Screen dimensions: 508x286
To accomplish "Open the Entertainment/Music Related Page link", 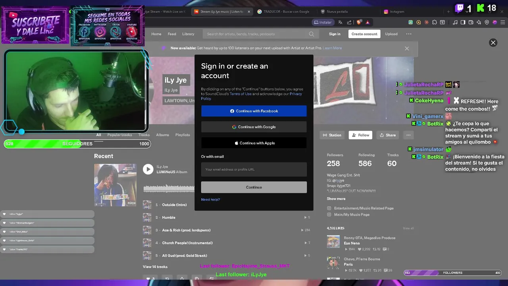I will [364, 208].
